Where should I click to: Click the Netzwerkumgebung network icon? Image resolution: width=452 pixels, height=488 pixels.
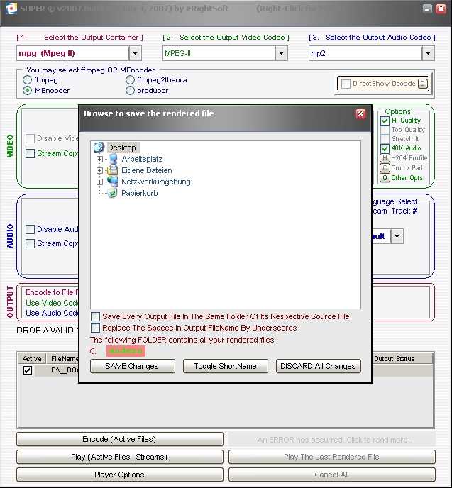pyautogui.click(x=113, y=182)
